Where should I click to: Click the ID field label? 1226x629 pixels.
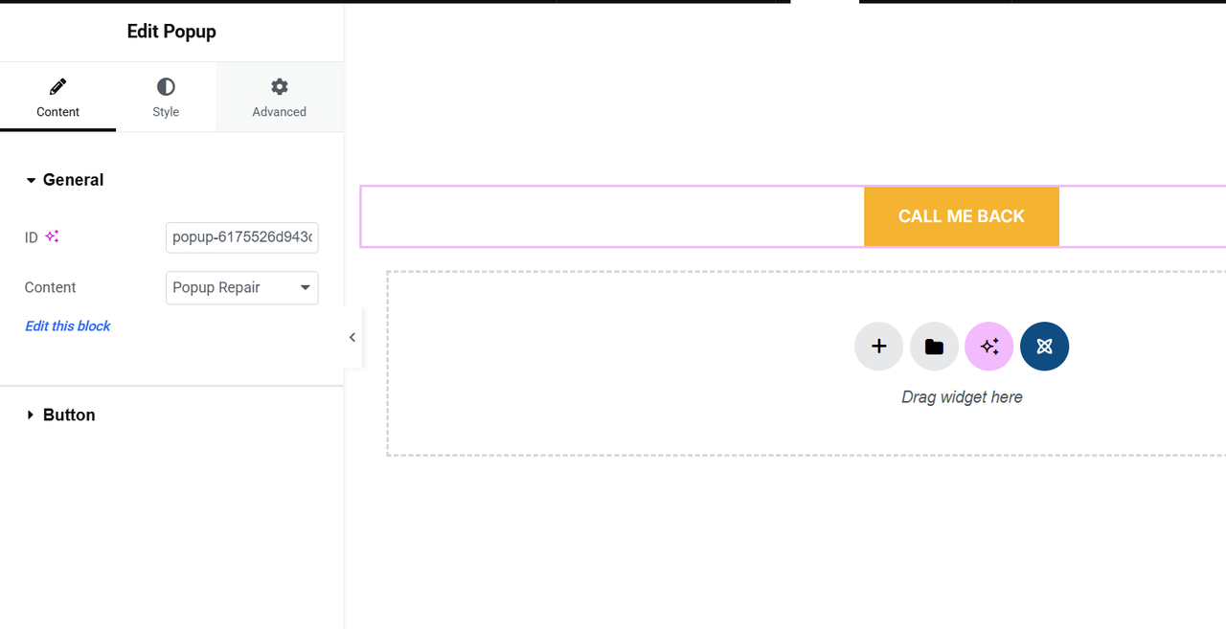[32, 237]
